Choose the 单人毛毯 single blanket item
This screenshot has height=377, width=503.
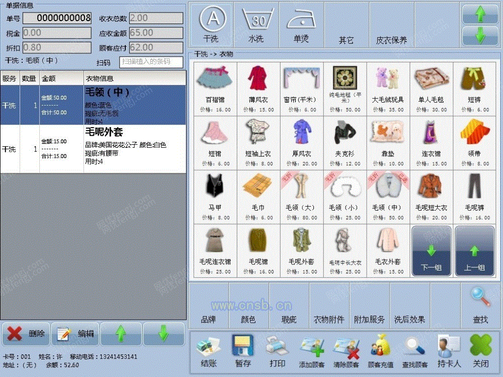(x=432, y=89)
